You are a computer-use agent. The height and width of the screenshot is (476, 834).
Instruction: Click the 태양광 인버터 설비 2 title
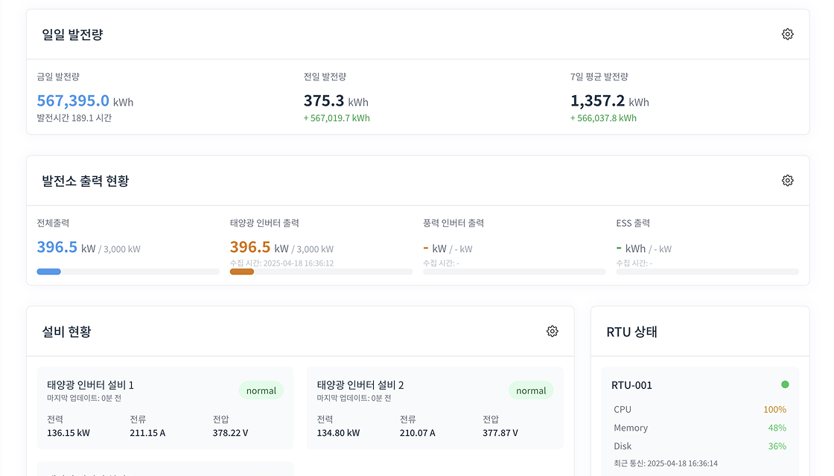[x=360, y=385]
